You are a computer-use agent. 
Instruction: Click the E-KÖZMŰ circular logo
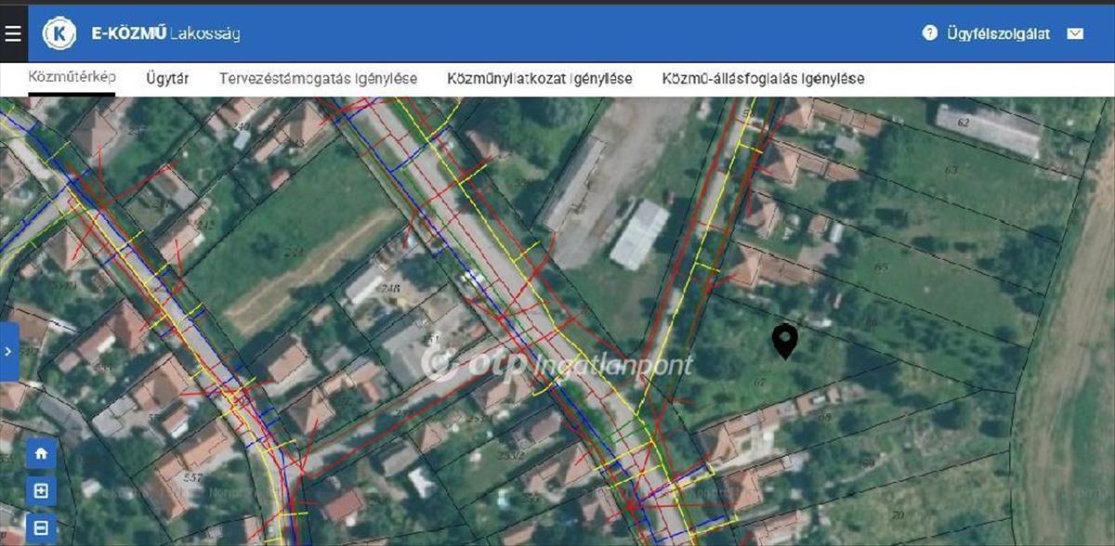tap(60, 33)
